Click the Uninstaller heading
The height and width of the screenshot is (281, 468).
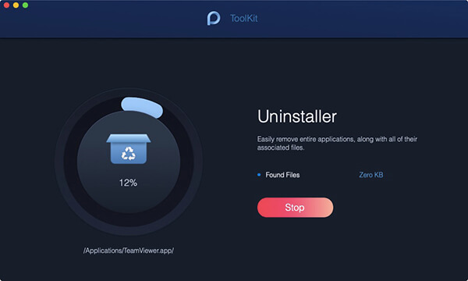[297, 116]
